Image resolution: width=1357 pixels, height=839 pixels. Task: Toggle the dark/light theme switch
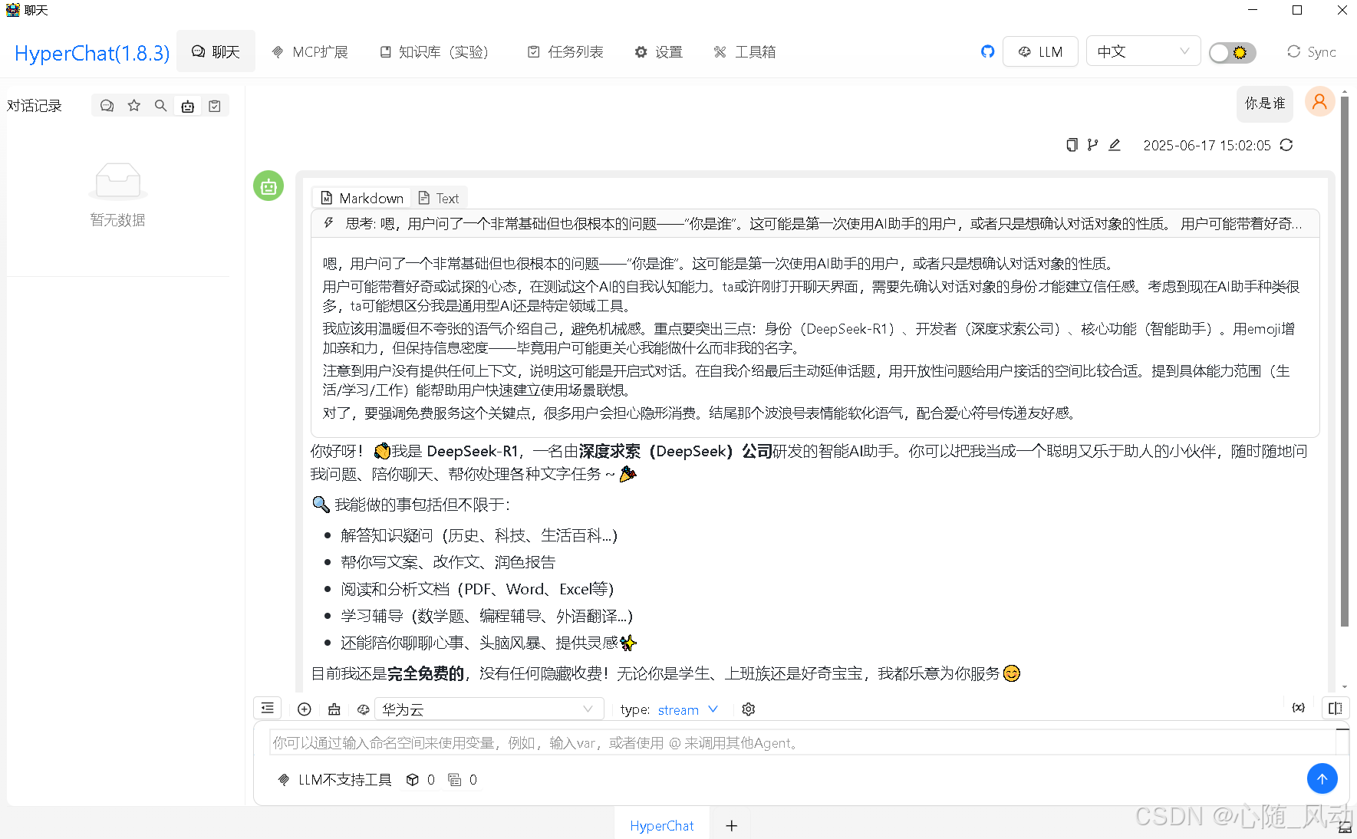tap(1232, 52)
